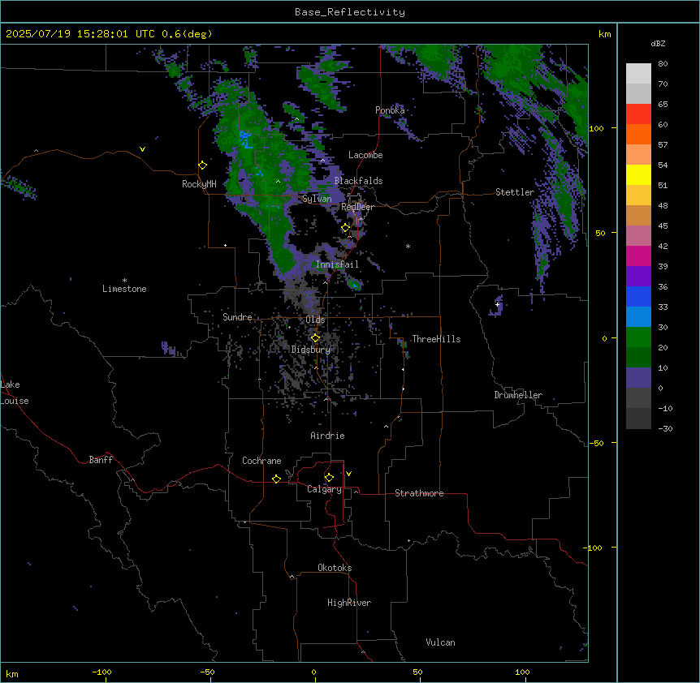Select the magenta 39-42 dBZ legend swatch
The image size is (700, 683).
pos(638,256)
